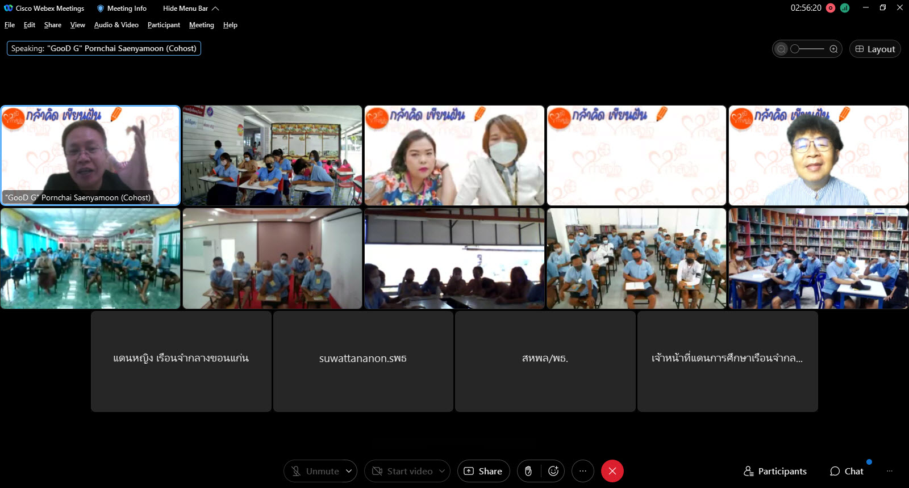Toggle the Participants panel
The image size is (909, 488).
[x=775, y=471]
